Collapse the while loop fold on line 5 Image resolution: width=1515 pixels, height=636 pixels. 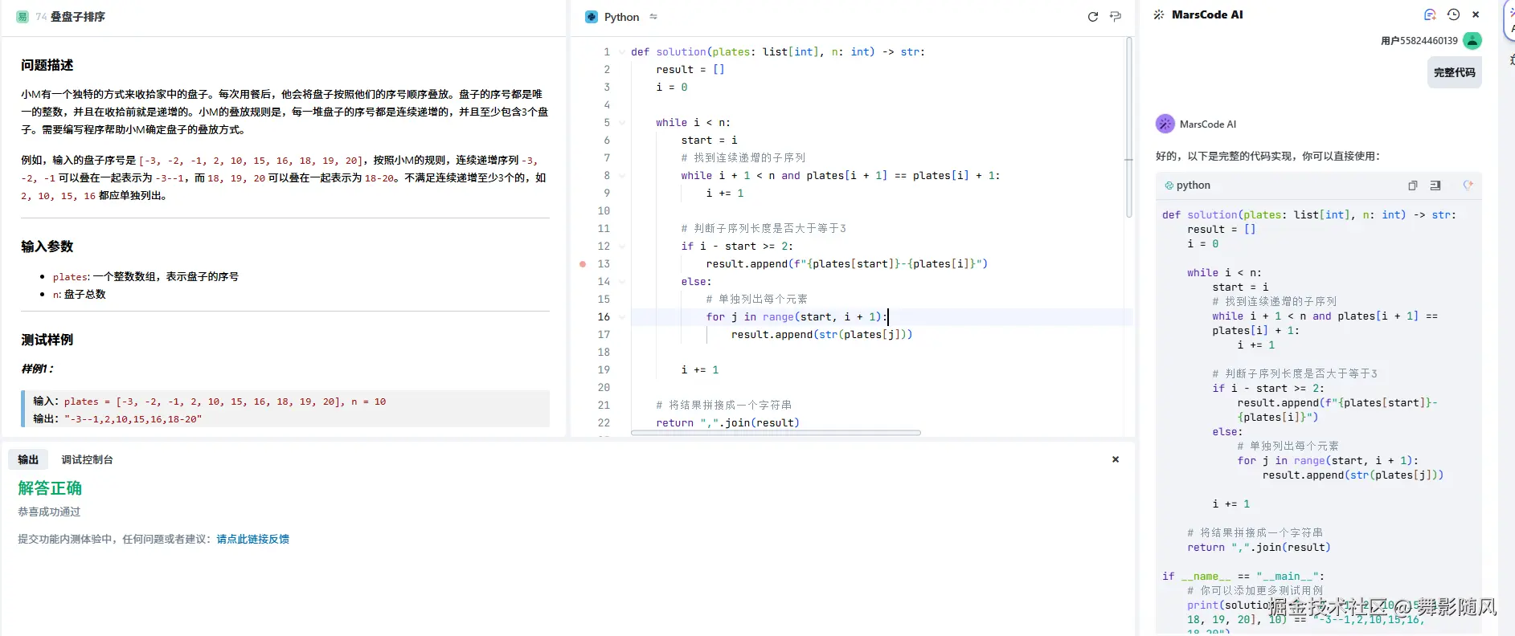[x=622, y=123]
